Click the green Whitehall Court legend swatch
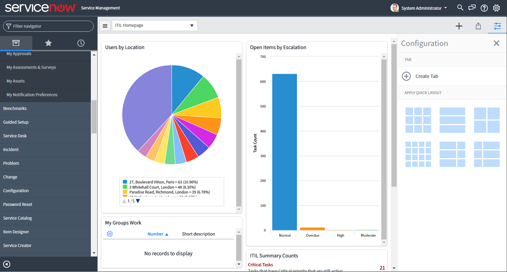The image size is (507, 272). [125, 187]
